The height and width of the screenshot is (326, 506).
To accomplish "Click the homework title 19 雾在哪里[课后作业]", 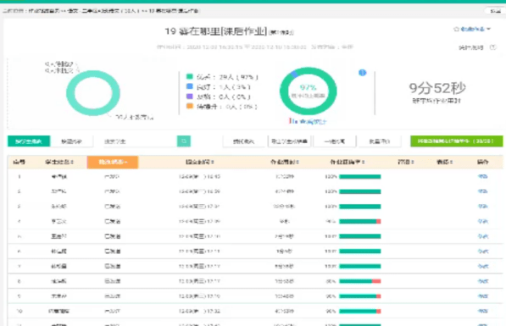I will tap(216, 31).
